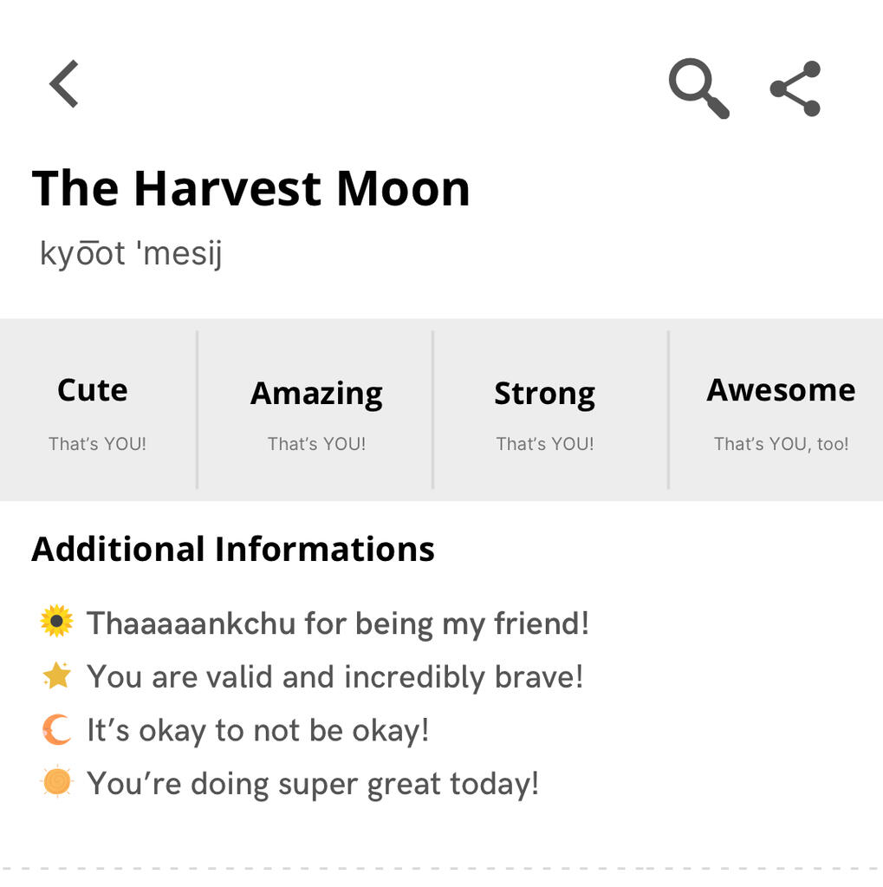
Task: Select "You are valid and incredibly brave!"
Action: (334, 676)
